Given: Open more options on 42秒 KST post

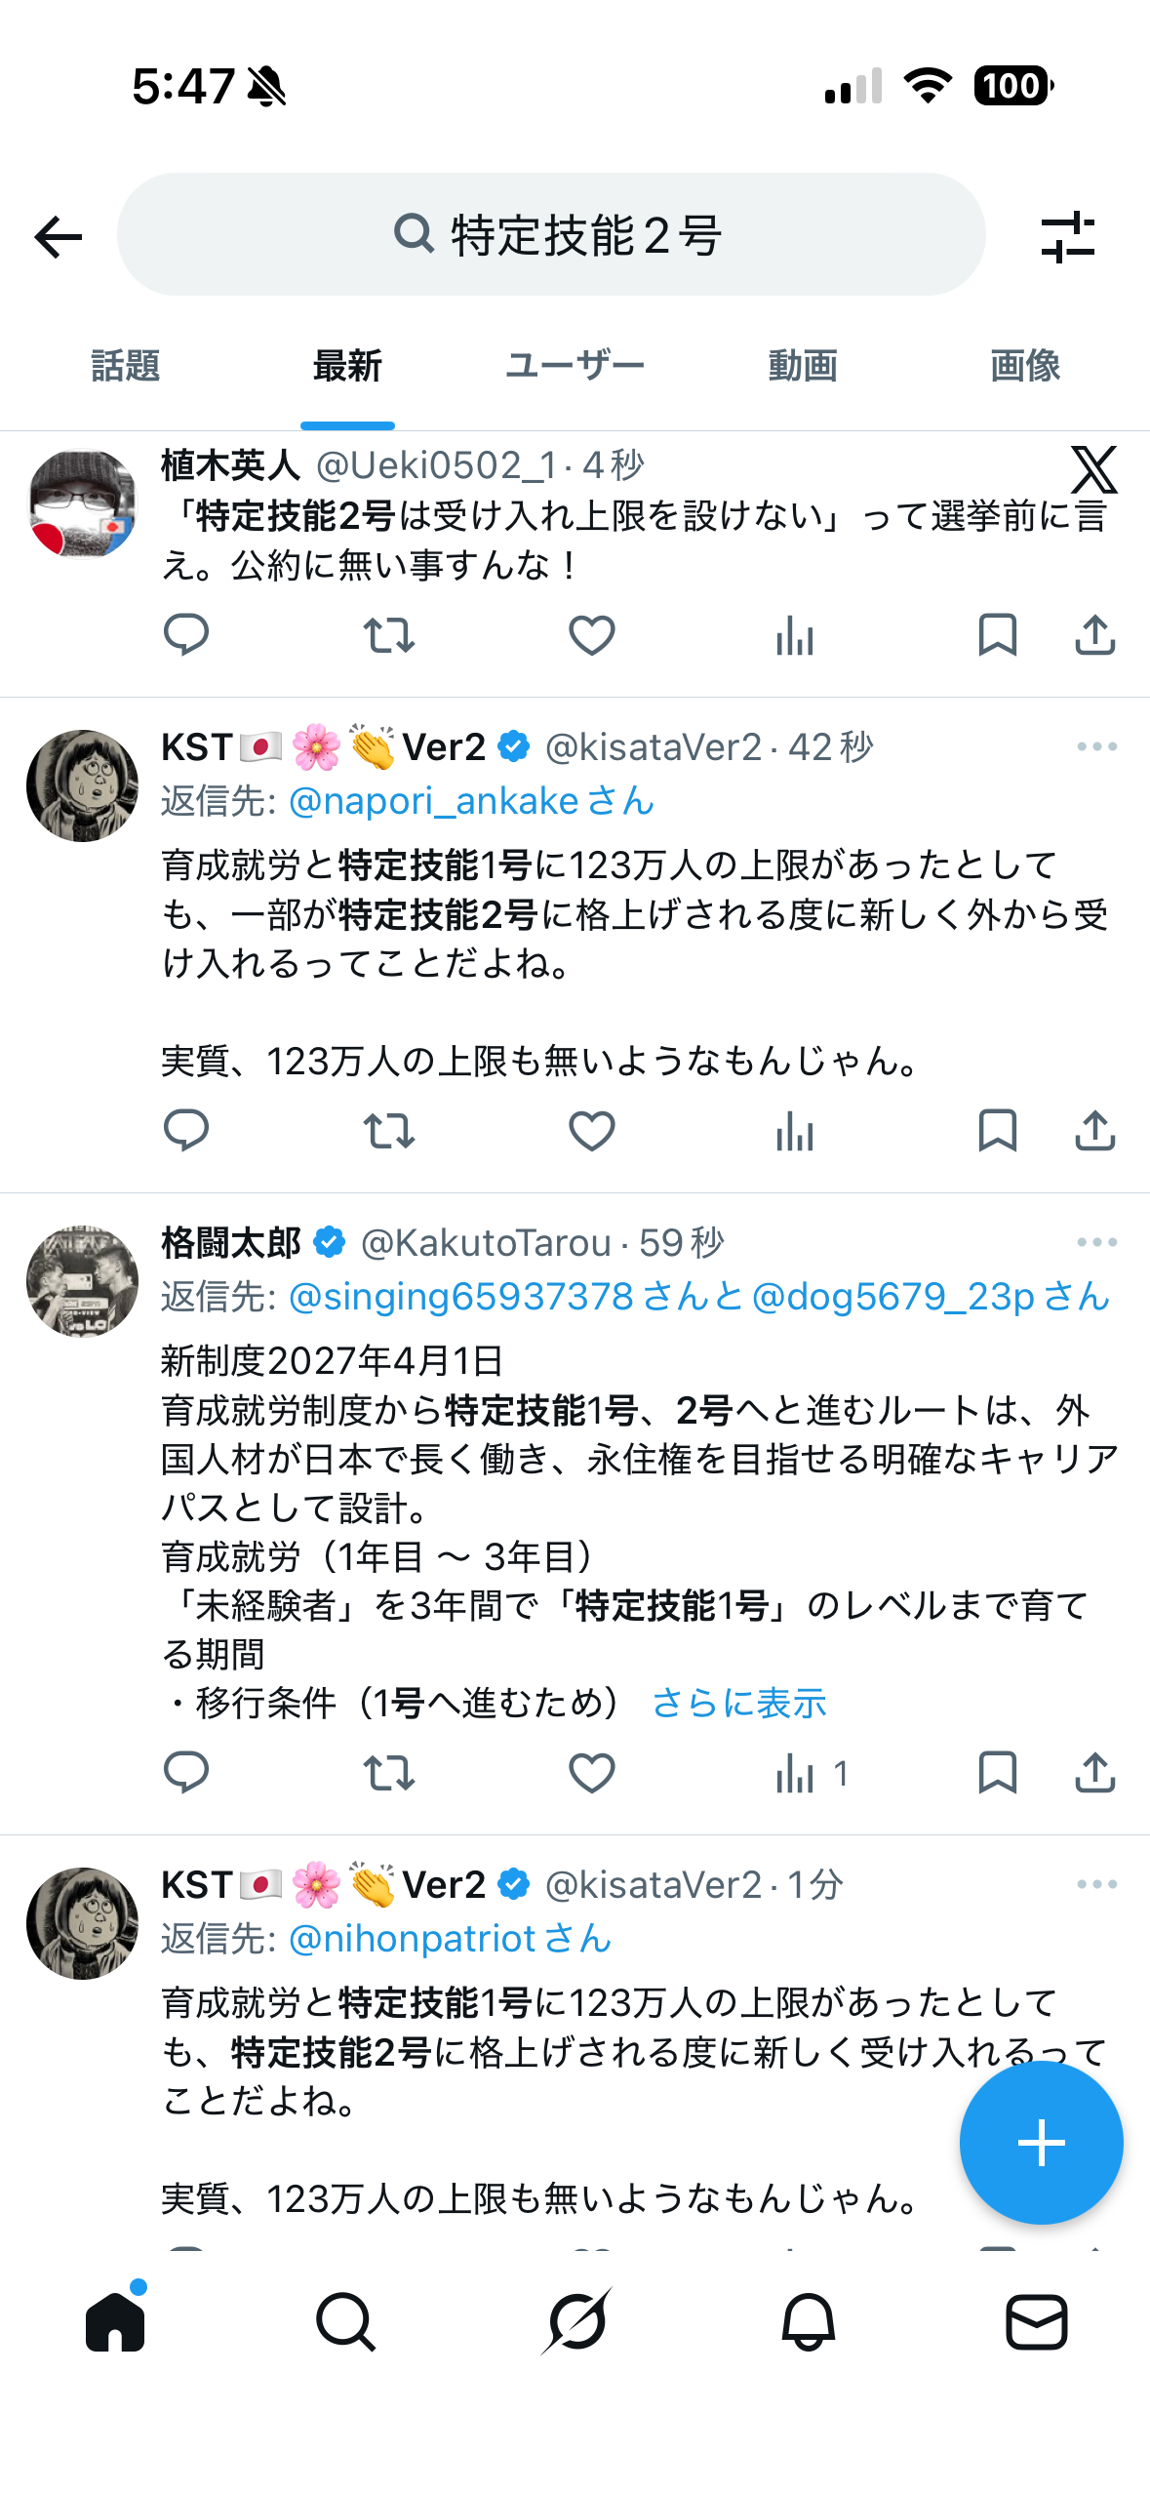Looking at the screenshot, I should (x=1097, y=746).
